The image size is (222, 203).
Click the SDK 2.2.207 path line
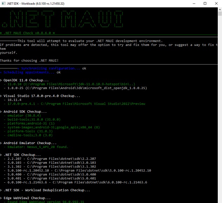50,159
